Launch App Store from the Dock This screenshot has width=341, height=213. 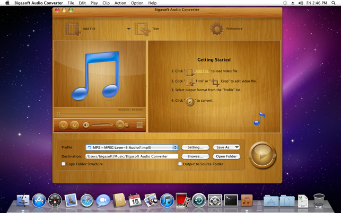tap(39, 200)
